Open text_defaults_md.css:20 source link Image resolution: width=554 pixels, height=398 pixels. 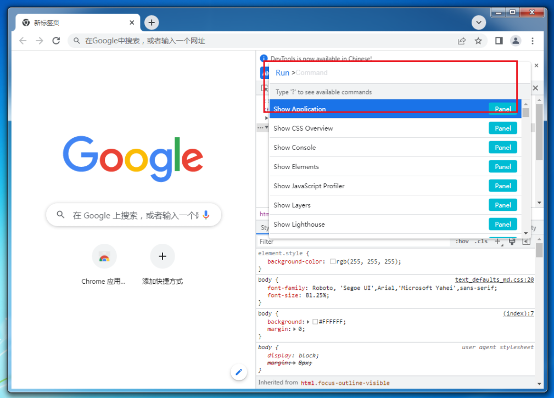(x=494, y=279)
